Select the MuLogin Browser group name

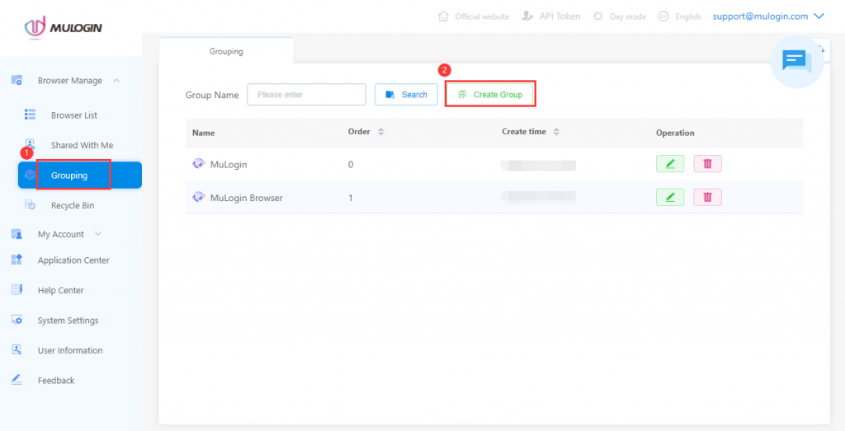[246, 198]
